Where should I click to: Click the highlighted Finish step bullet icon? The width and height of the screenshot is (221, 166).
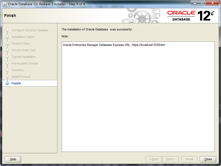[x=7, y=83]
